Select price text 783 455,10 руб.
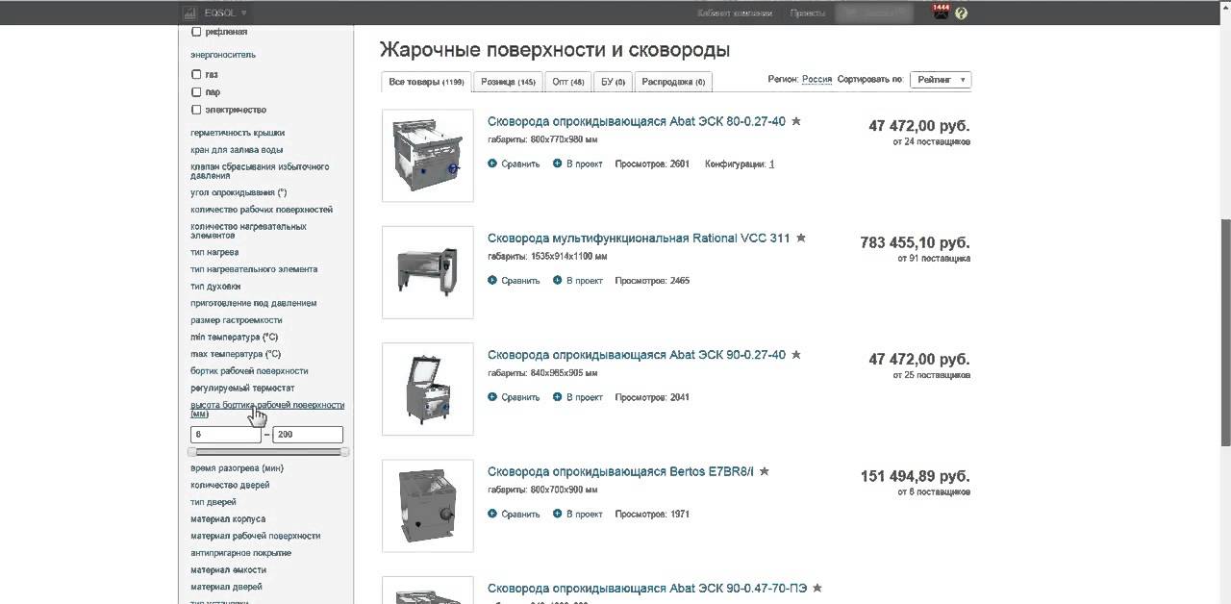This screenshot has width=1231, height=604. 916,243
